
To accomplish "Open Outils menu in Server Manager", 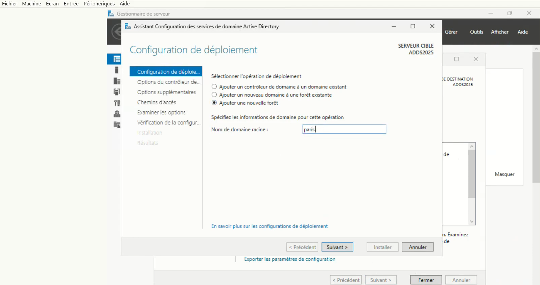I will point(476,32).
